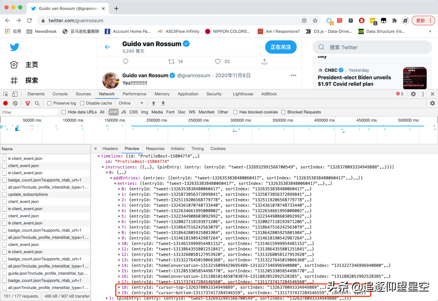Image resolution: width=438 pixels, height=301 pixels.
Task: Select the XHR filter type
Action: click(x=114, y=112)
